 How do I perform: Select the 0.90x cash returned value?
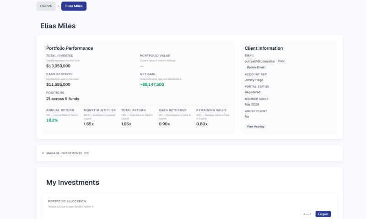[164, 124]
